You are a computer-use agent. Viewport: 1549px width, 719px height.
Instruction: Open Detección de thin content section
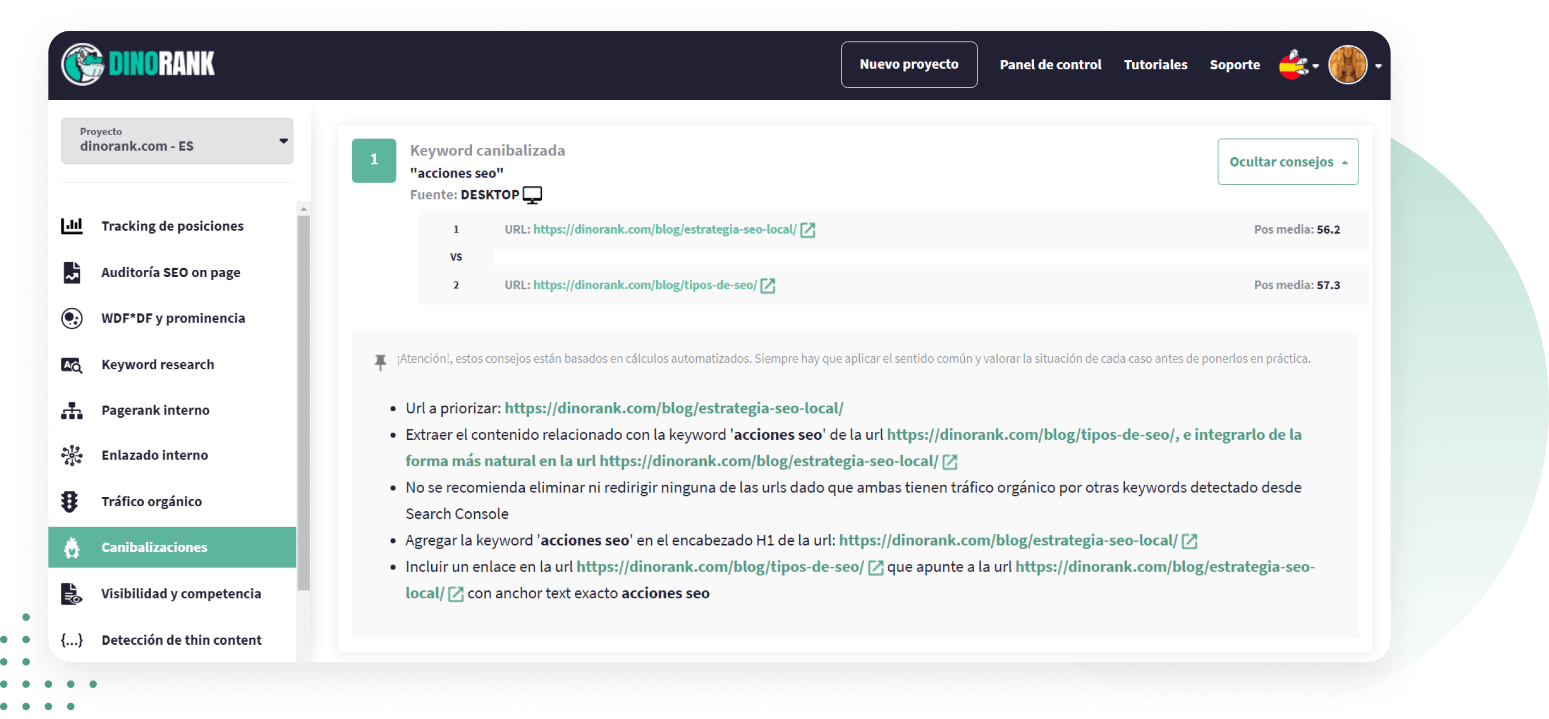coord(182,640)
